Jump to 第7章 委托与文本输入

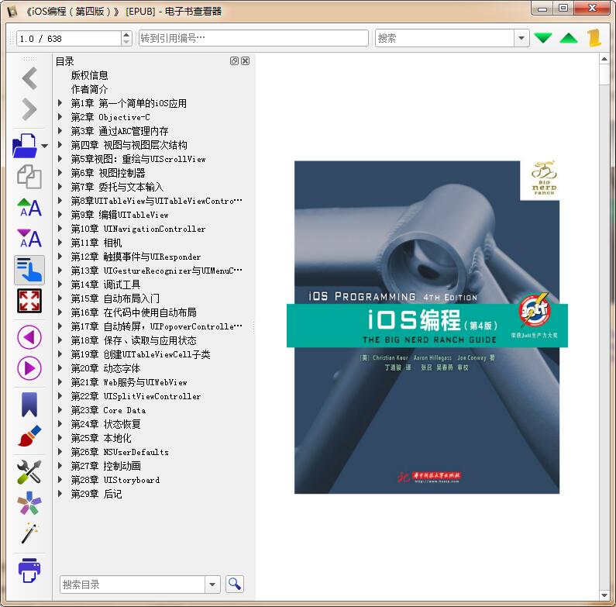[x=117, y=187]
